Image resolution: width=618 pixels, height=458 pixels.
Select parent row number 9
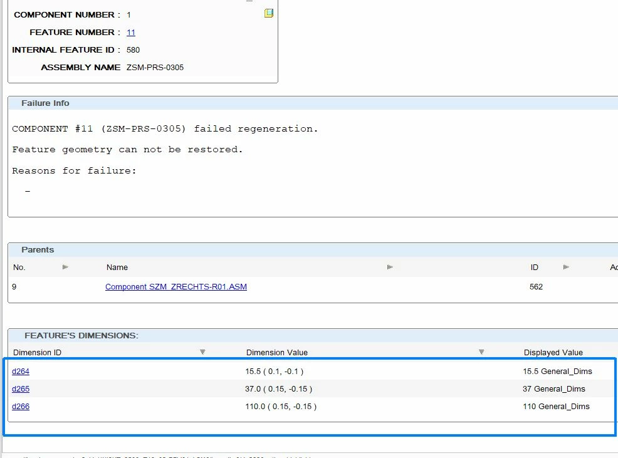[14, 286]
